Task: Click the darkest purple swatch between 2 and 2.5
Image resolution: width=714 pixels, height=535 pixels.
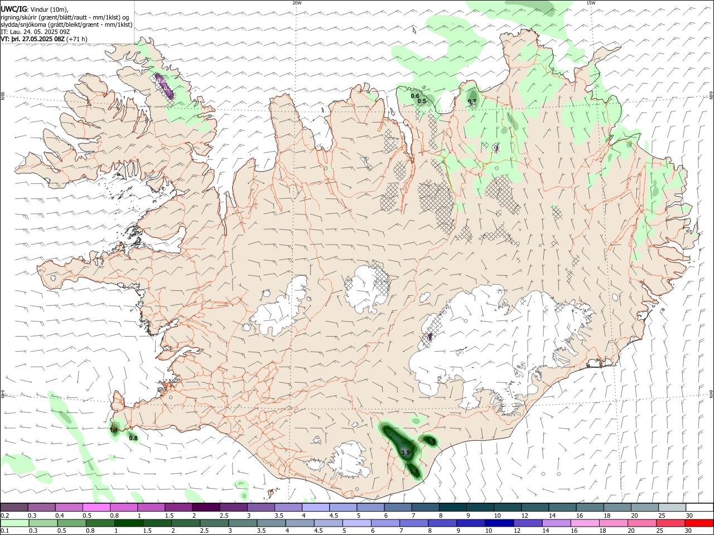Action: pos(206,508)
